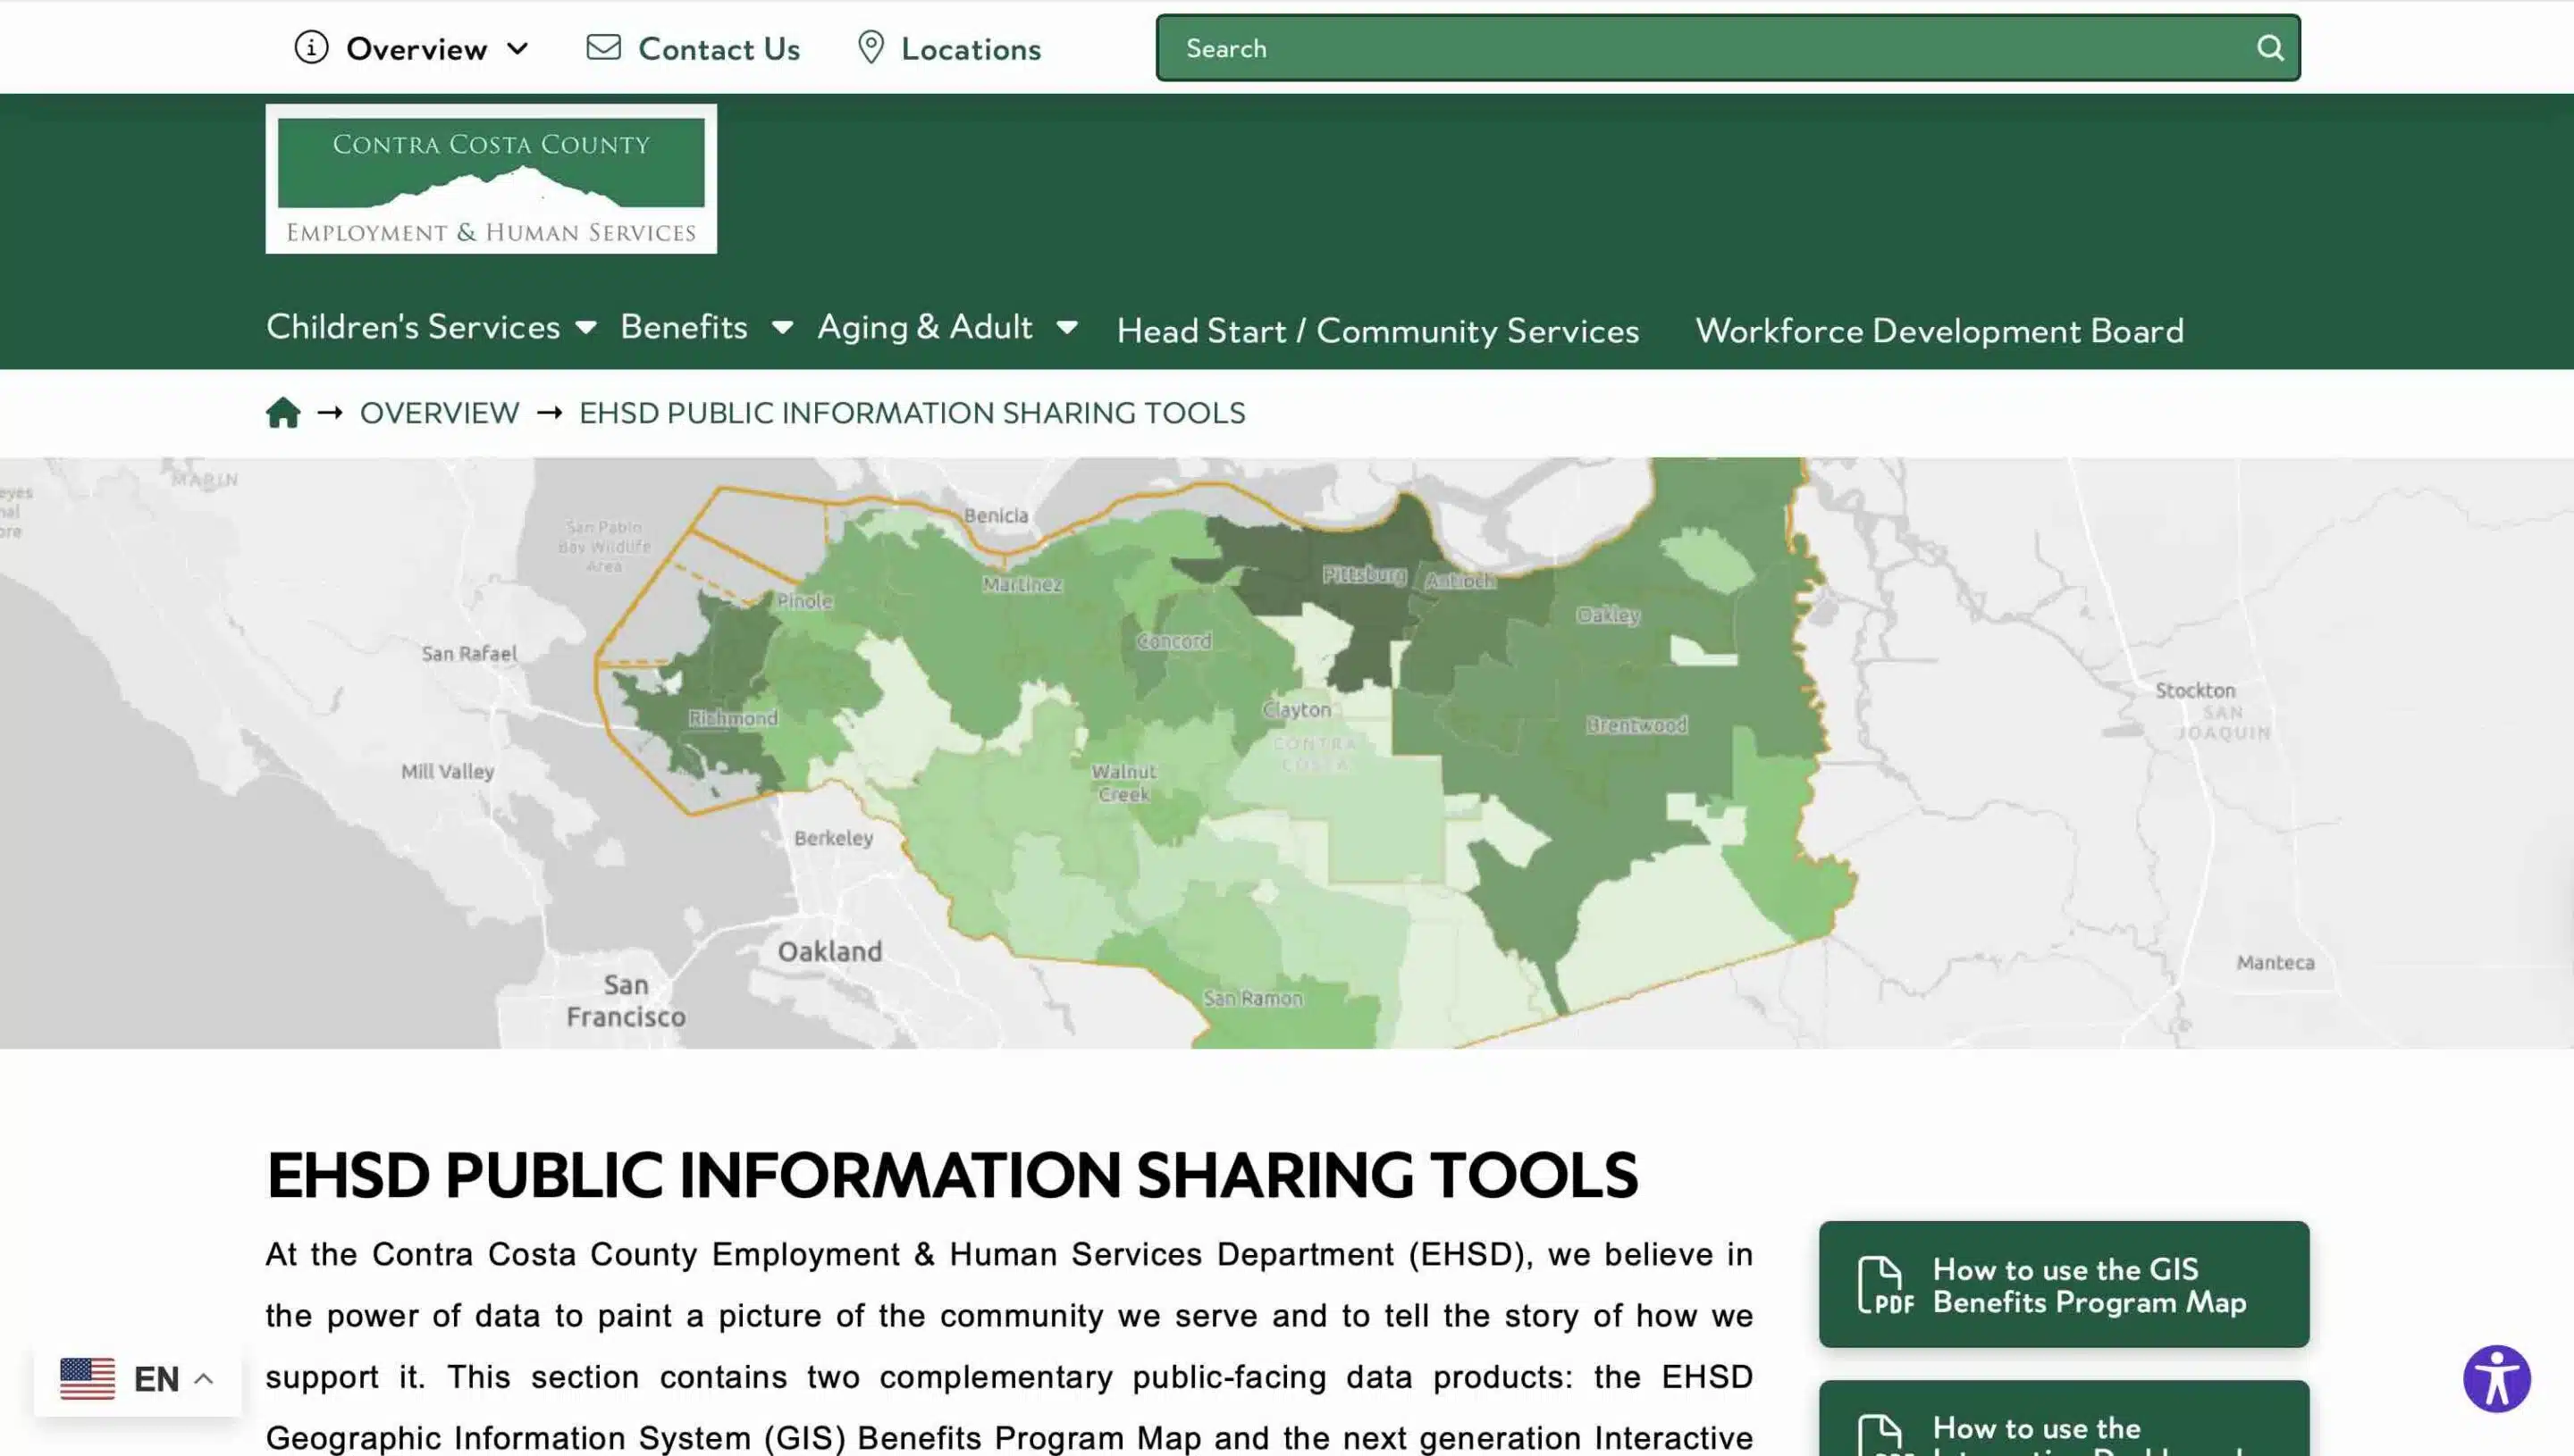Open the accessibility options icon
Screen dimensions: 2574x1456
(2496, 1378)
